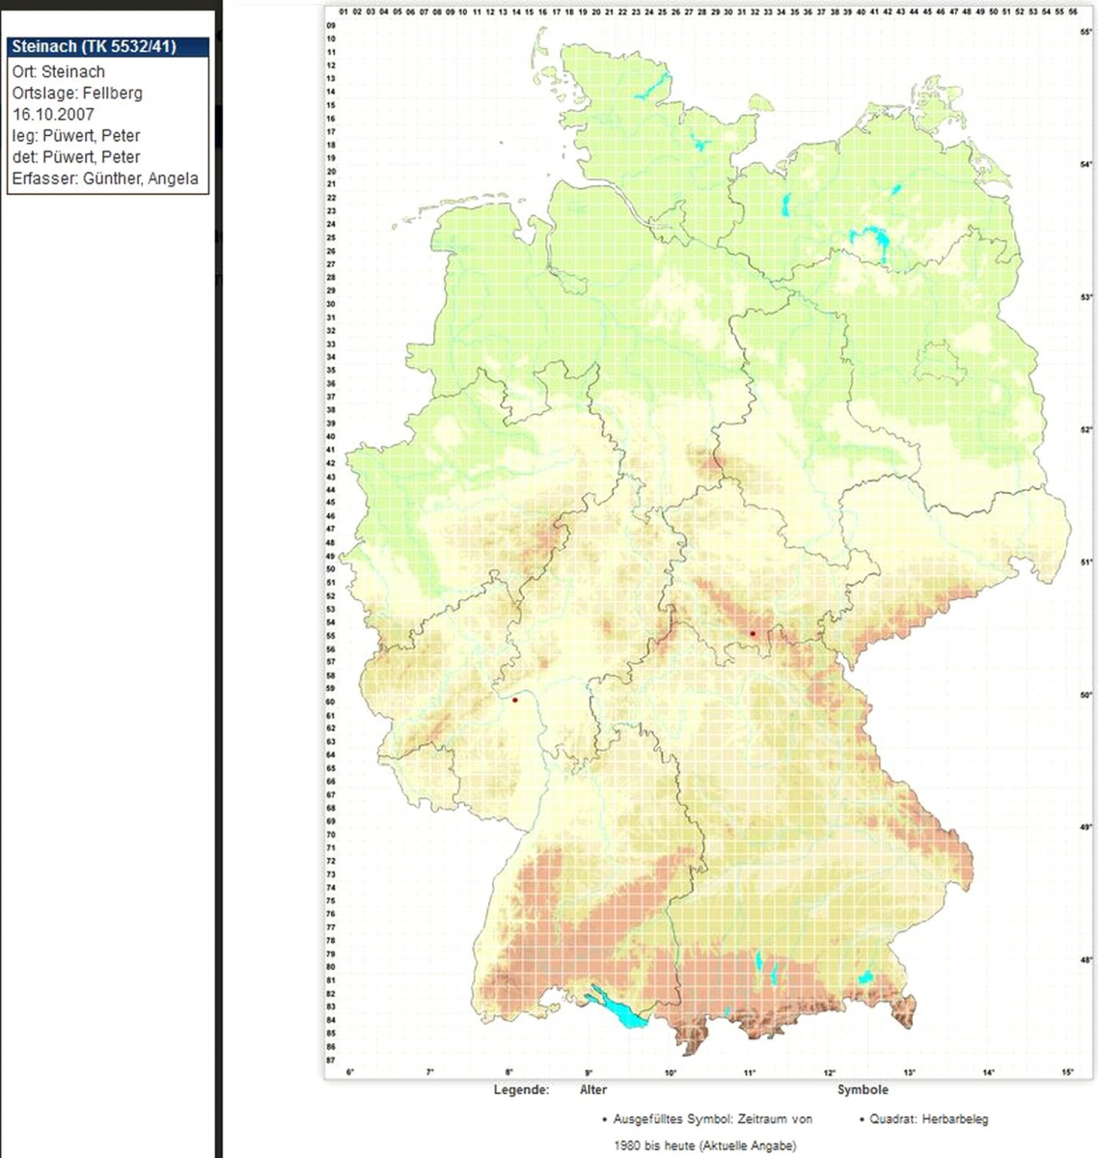Click the 'Symbole' legend heading
This screenshot has width=1098, height=1158.
[863, 1089]
